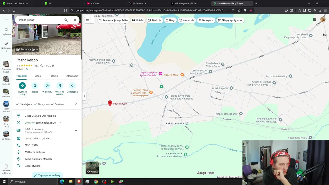Bookmark this page in address bar
Viewport: 329px width, 185px height.
[x=65, y=10]
